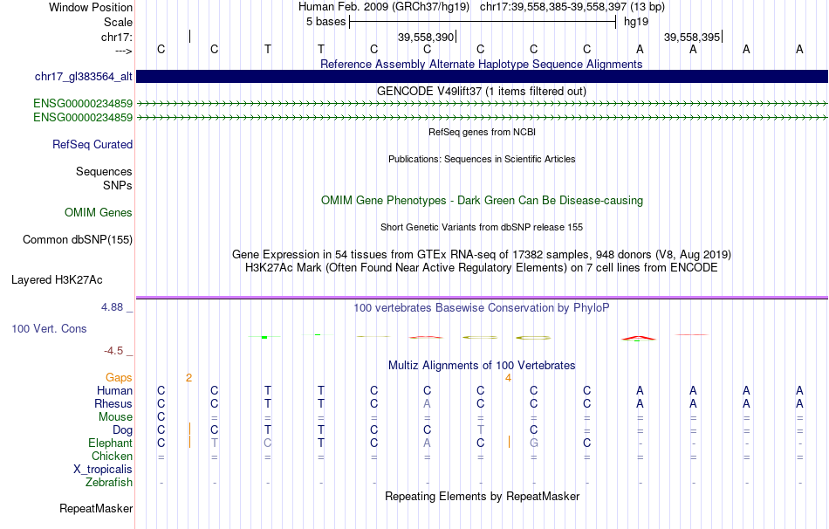Click the 100 Vert. Cons track label

(49, 329)
